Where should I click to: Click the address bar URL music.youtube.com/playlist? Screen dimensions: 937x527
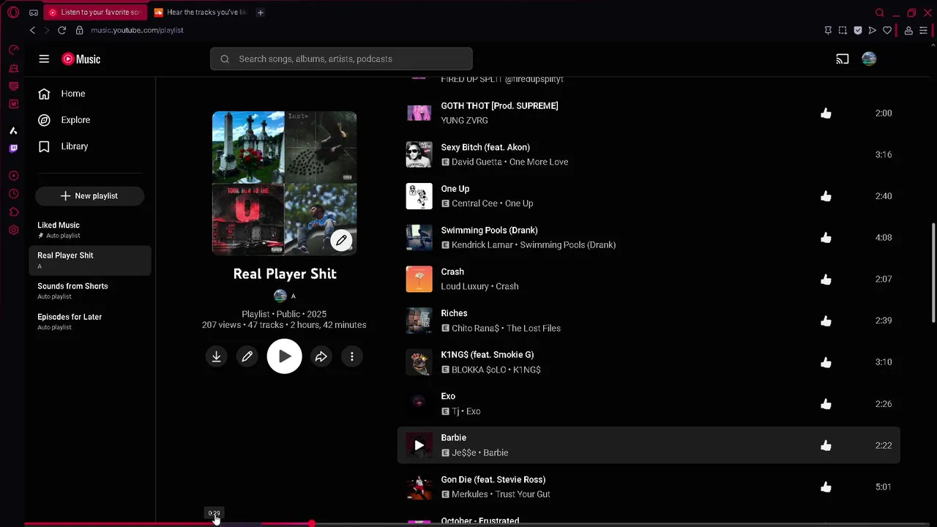(x=137, y=30)
